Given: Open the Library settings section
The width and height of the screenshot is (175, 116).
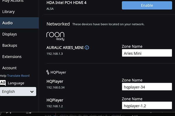Looking at the screenshot, I should coord(8,12).
